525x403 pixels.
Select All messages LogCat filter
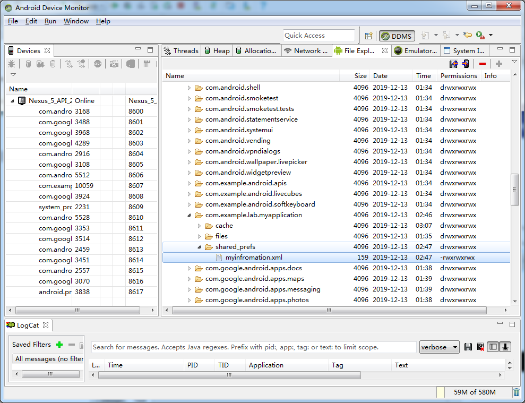point(48,359)
